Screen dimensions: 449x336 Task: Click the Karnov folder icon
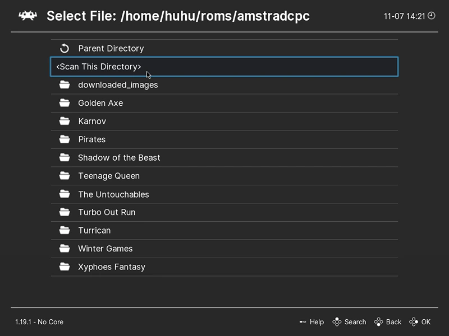coord(65,121)
